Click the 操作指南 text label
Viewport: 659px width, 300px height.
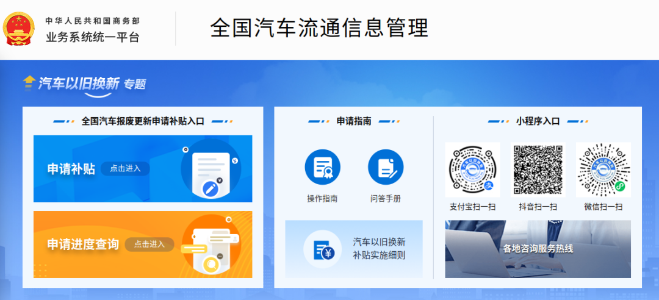click(x=322, y=199)
